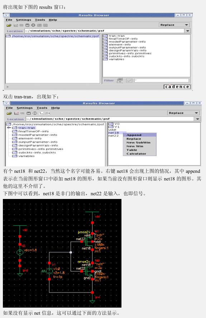The width and height of the screenshot is (206, 318).
Task: Click axis-style icon in lower browser toolbar
Action: pos(41,113)
